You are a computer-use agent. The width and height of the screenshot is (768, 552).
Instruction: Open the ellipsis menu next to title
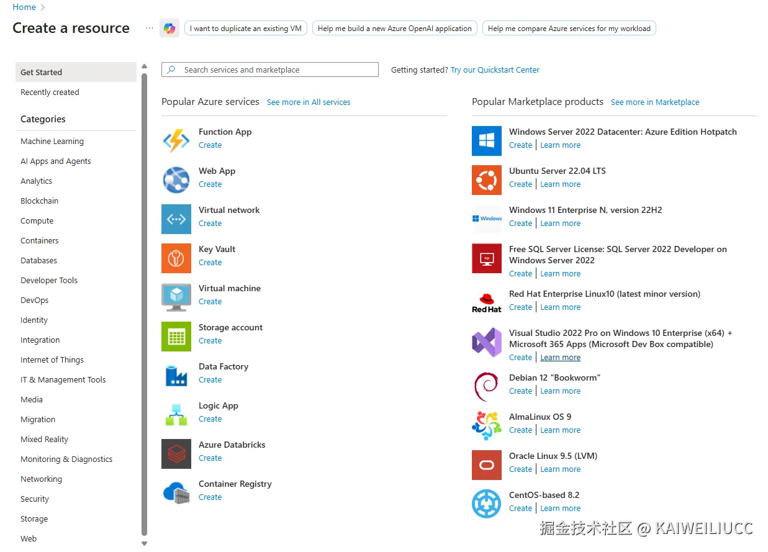click(x=150, y=28)
